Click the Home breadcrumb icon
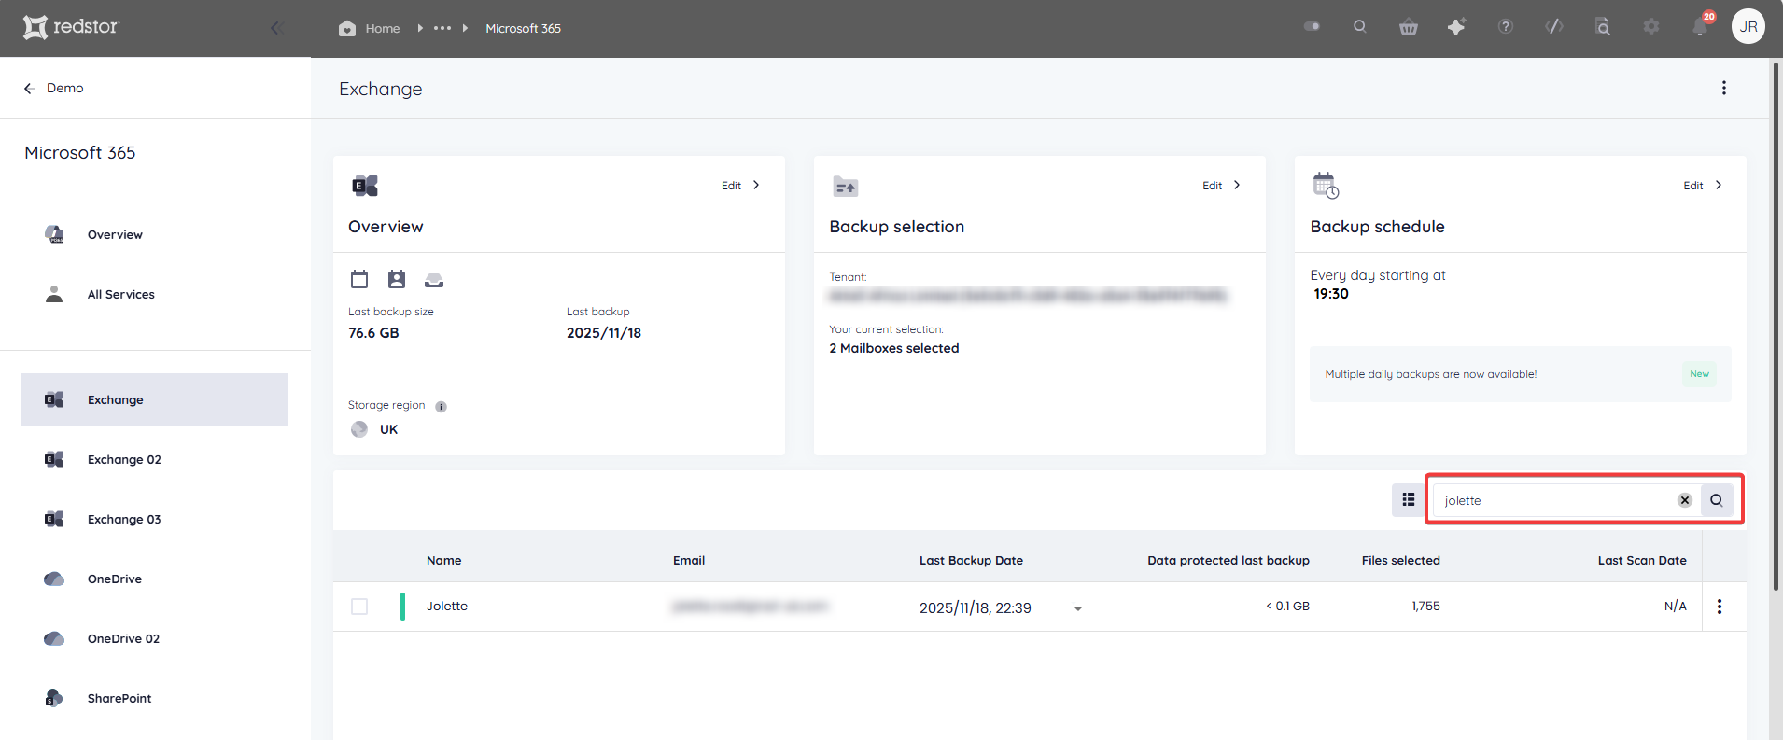 (x=347, y=28)
